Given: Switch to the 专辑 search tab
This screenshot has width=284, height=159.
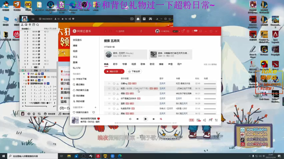Looking at the screenshot, I should [x=125, y=64].
